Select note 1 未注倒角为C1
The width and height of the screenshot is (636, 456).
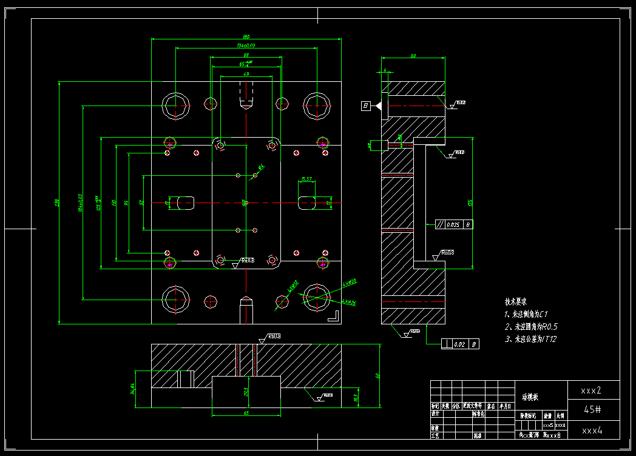point(526,314)
